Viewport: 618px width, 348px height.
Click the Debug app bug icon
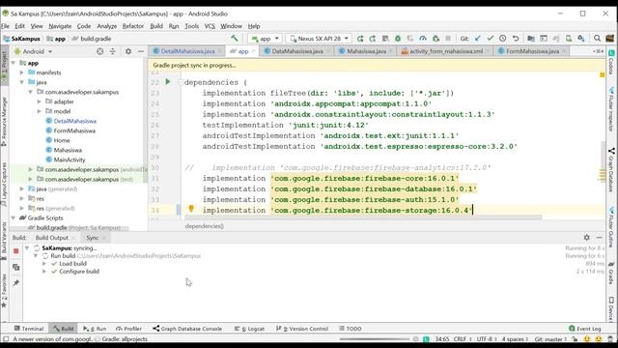[x=398, y=39]
